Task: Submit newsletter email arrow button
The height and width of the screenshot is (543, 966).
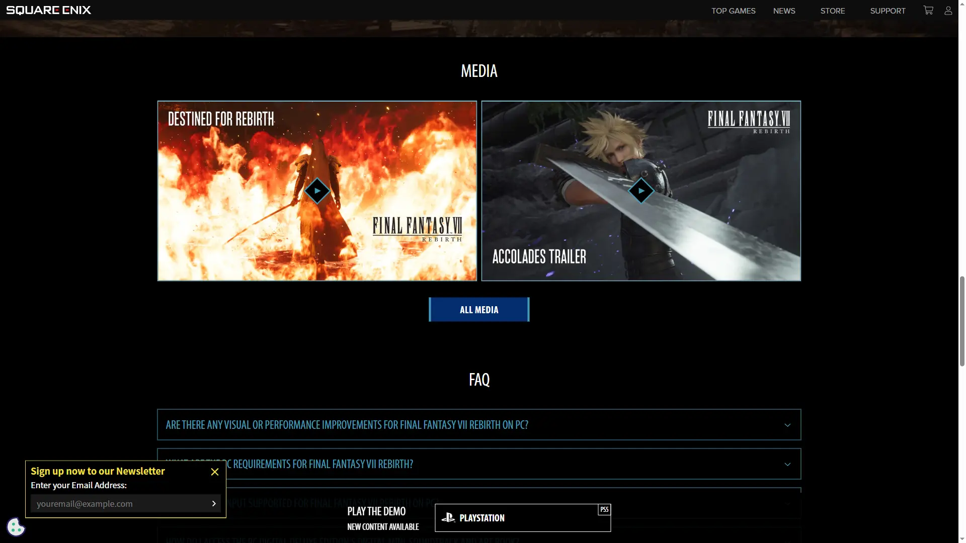Action: 214,503
